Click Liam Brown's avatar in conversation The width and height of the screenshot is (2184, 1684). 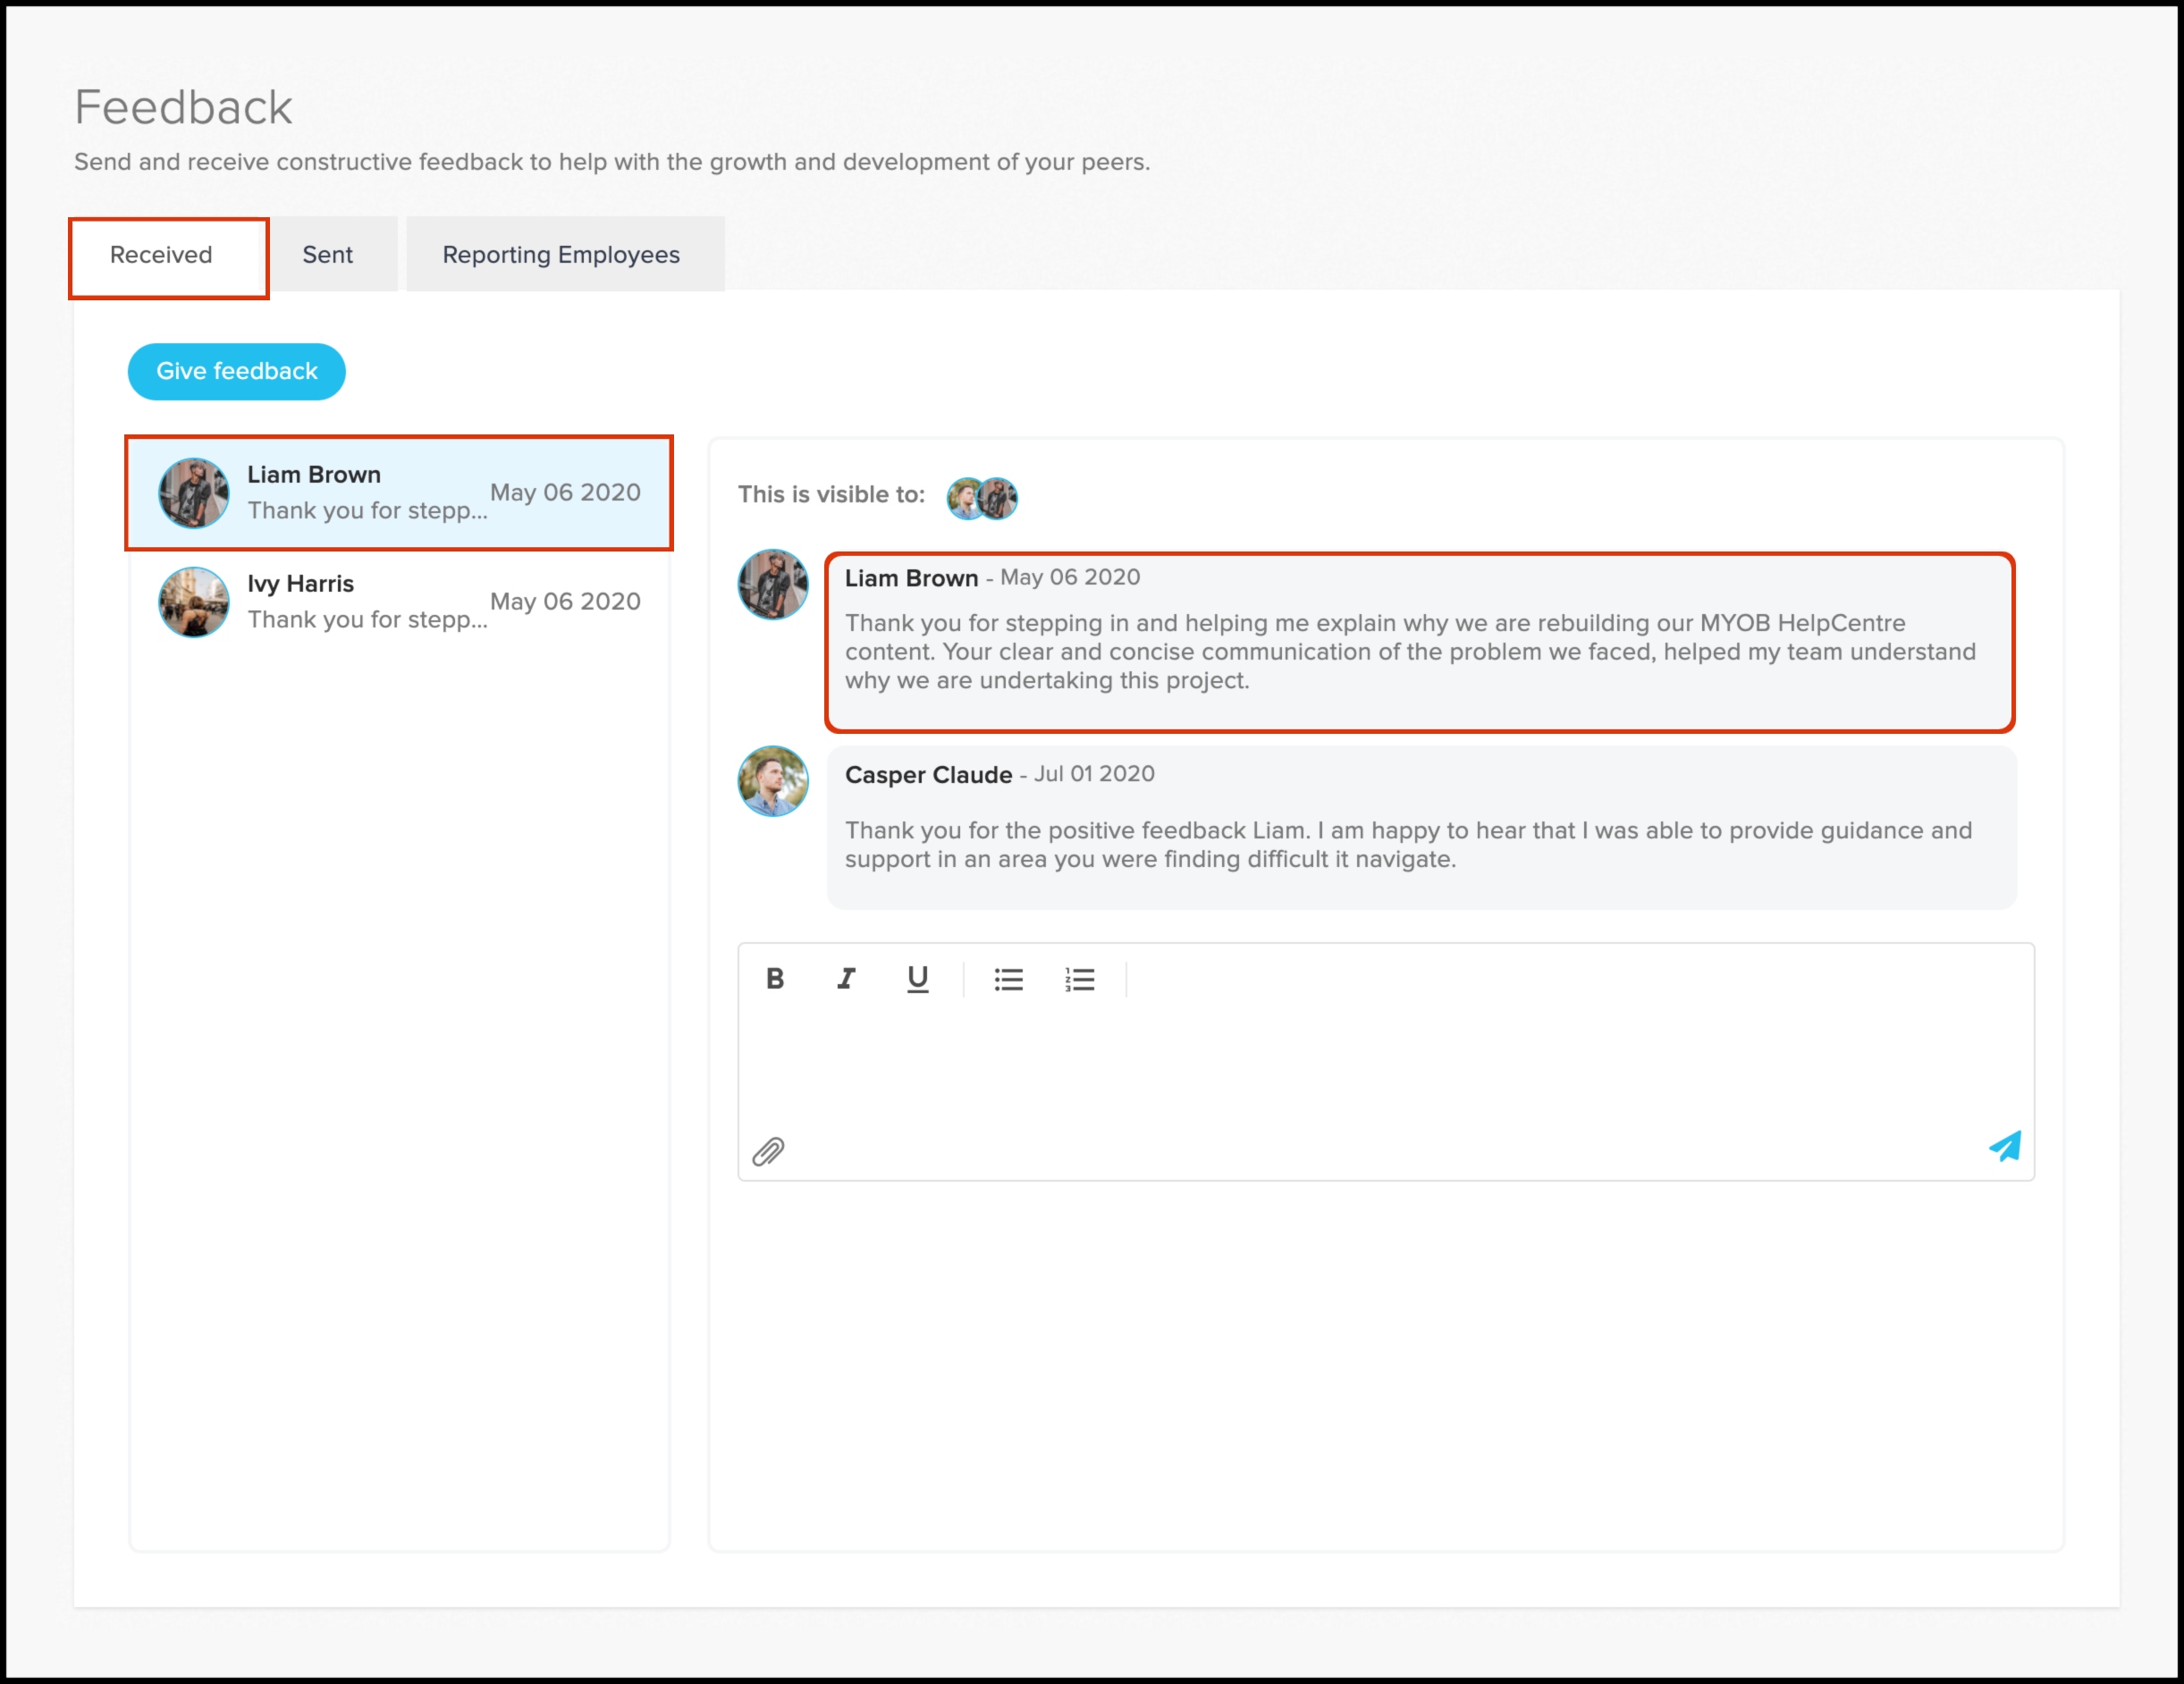point(773,585)
